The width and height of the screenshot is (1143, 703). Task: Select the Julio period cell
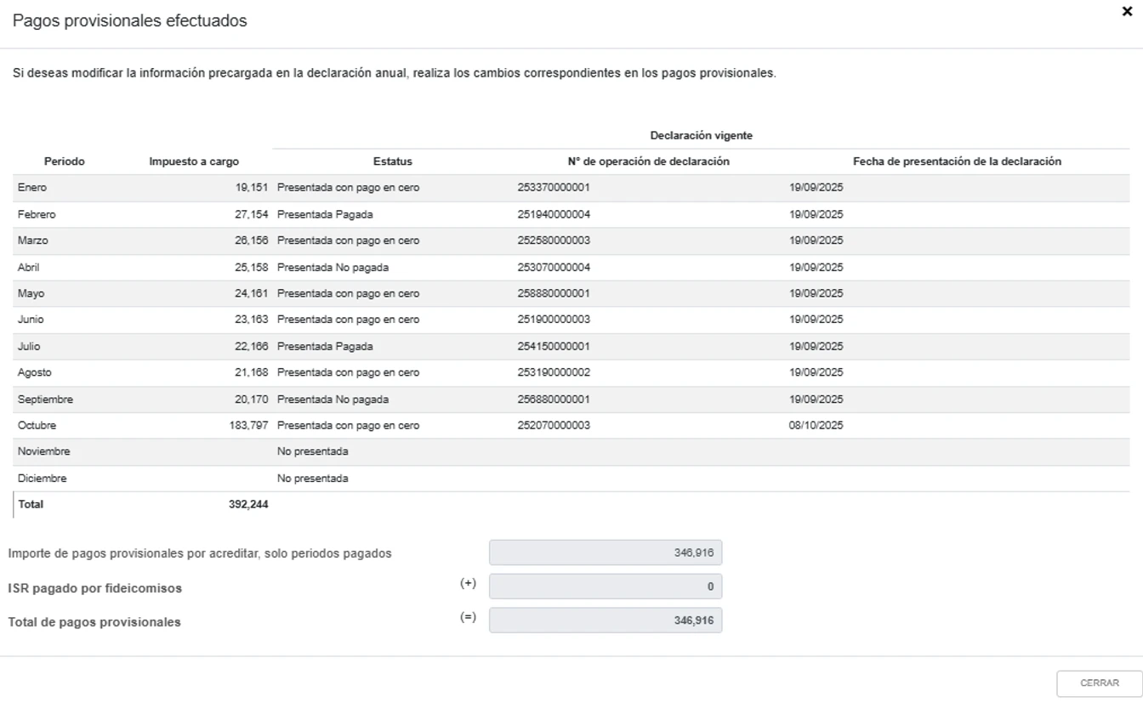pyautogui.click(x=29, y=346)
